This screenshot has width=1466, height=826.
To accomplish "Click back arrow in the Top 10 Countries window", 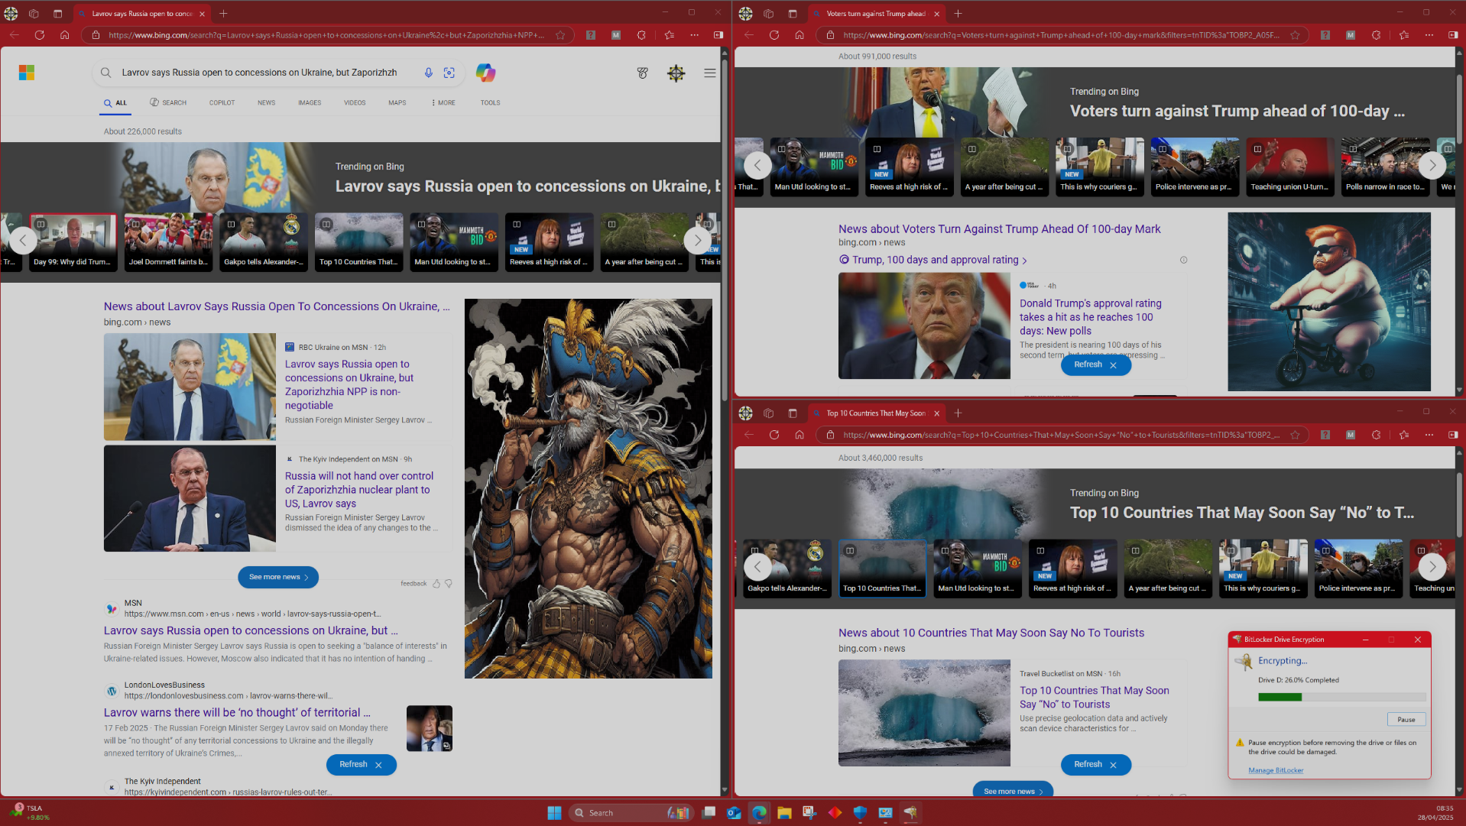I will [749, 434].
